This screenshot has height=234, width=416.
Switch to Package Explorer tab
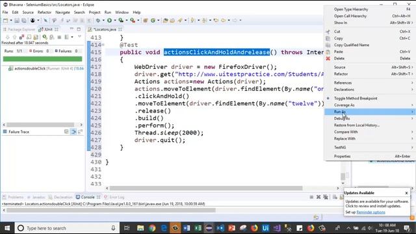19,29
